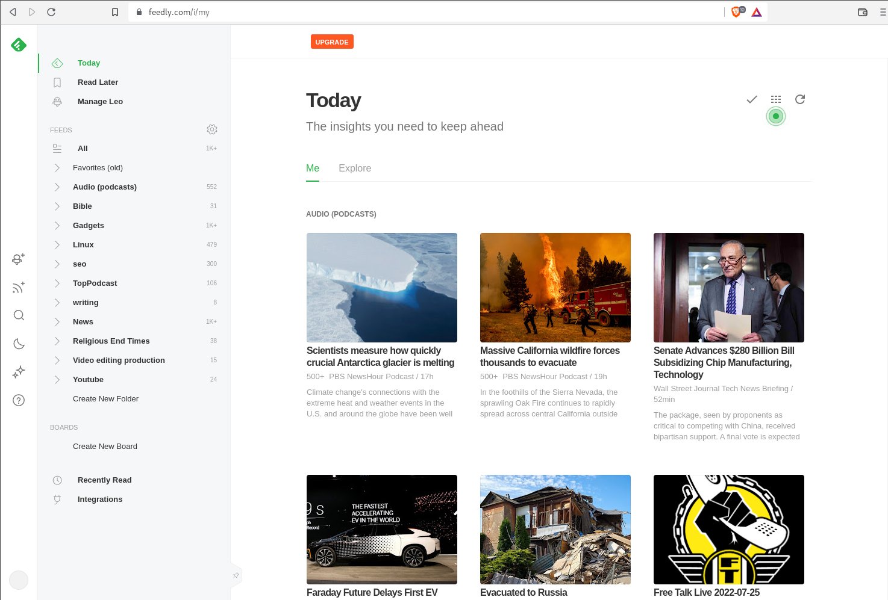The image size is (888, 600).
Task: Open the Read Later section
Action: (98, 82)
